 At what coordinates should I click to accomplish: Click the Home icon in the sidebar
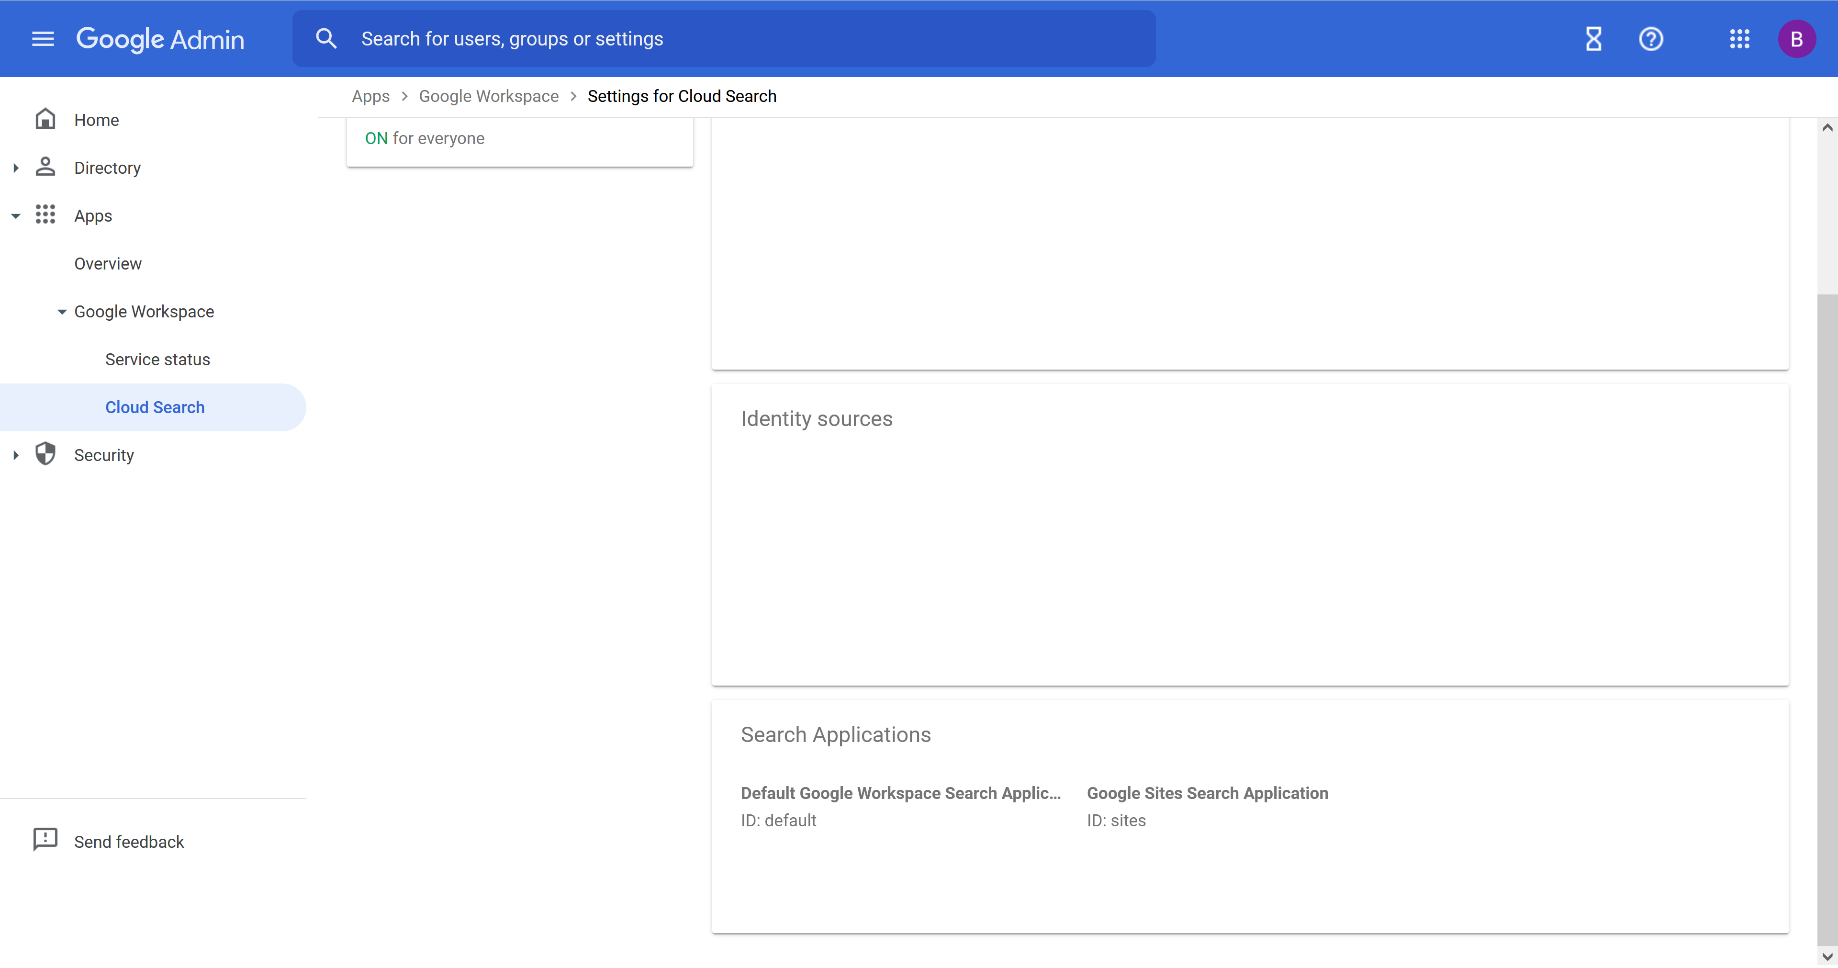(x=45, y=119)
